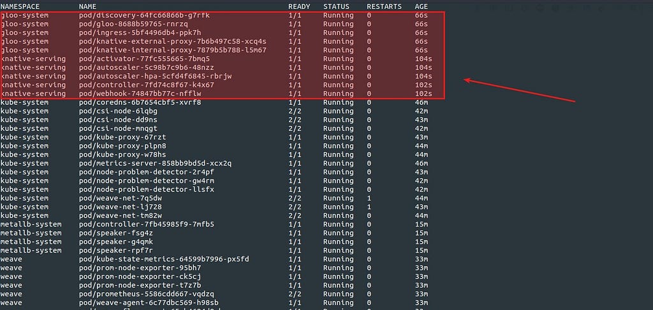
Task: Click 42m age of csi-node-mnqgt row
Action: (x=421, y=129)
